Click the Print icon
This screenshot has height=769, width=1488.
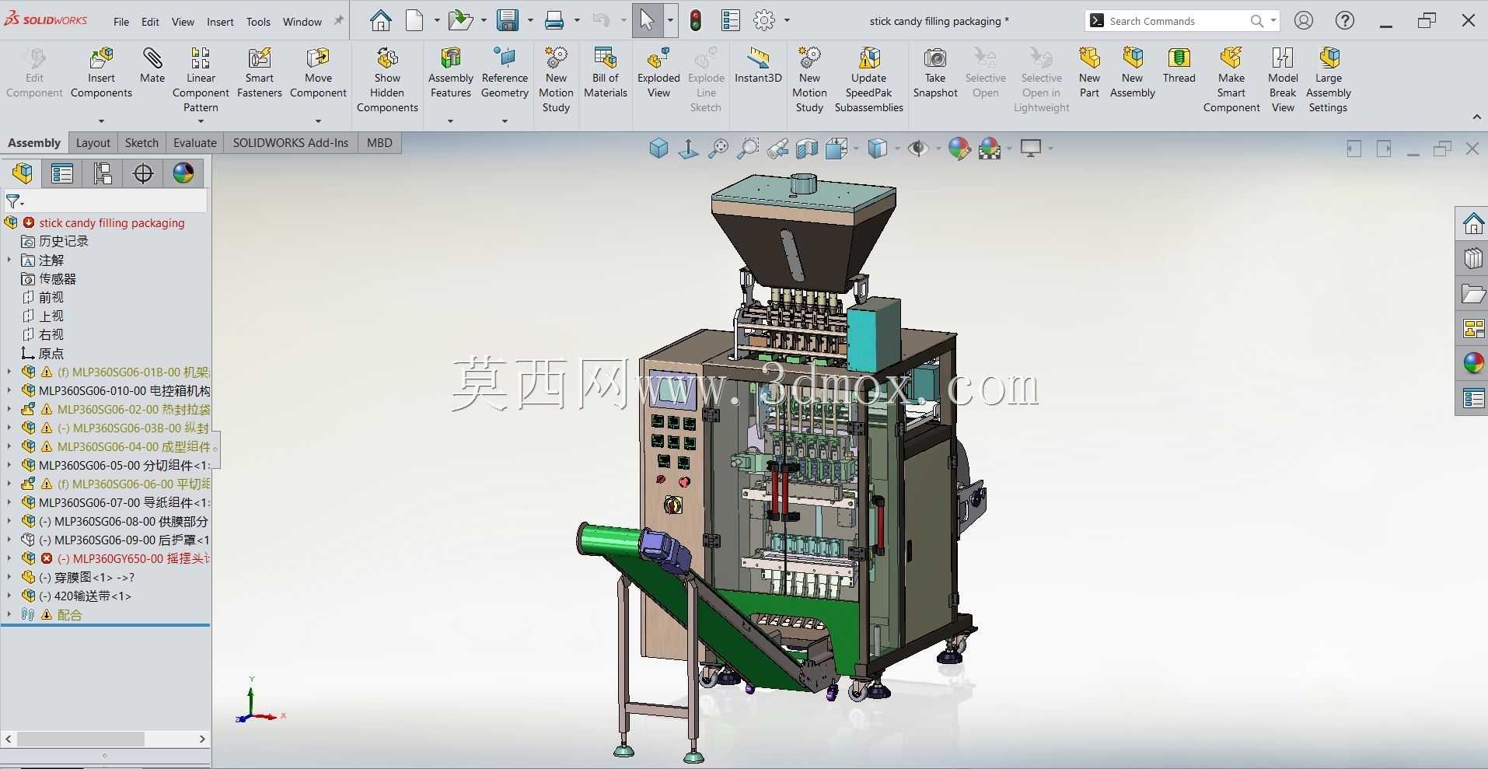(554, 21)
